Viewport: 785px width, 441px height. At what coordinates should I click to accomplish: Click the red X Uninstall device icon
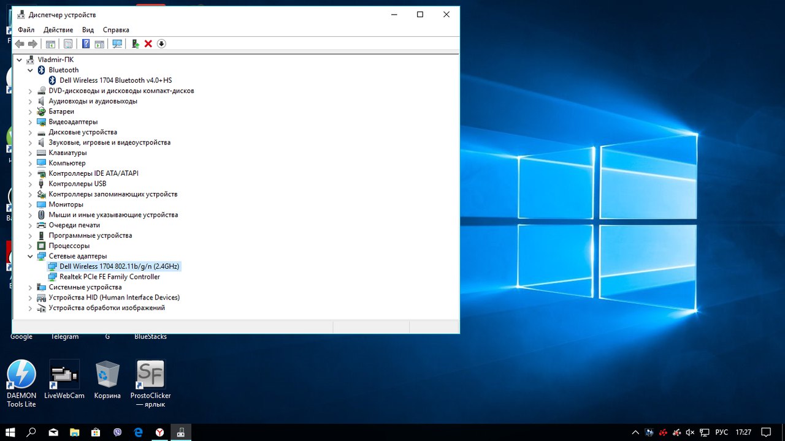[x=148, y=43]
